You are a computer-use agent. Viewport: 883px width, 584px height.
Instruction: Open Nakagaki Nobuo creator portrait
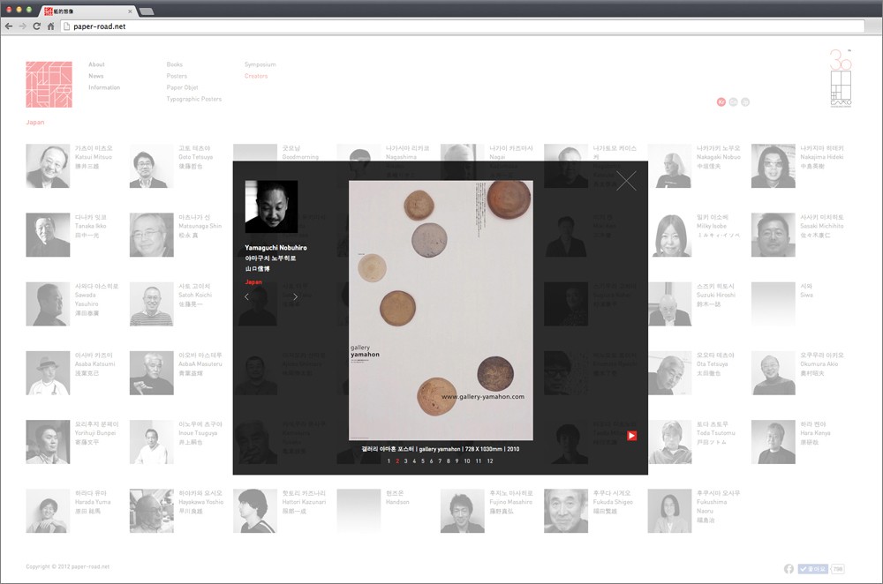click(x=669, y=166)
